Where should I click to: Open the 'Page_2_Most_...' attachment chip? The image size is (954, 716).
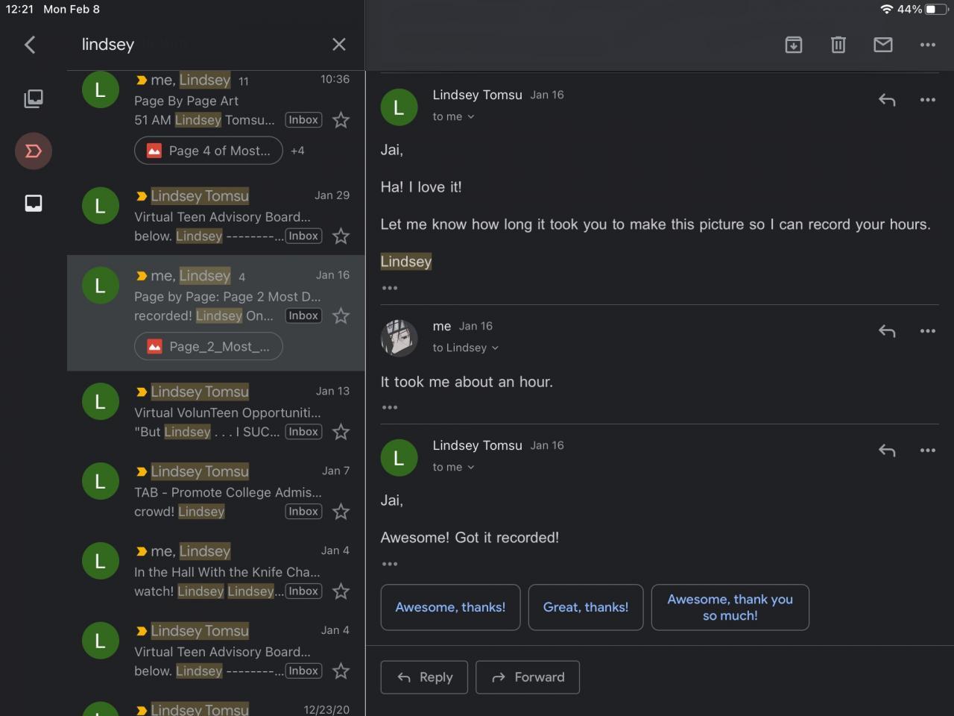[209, 347]
